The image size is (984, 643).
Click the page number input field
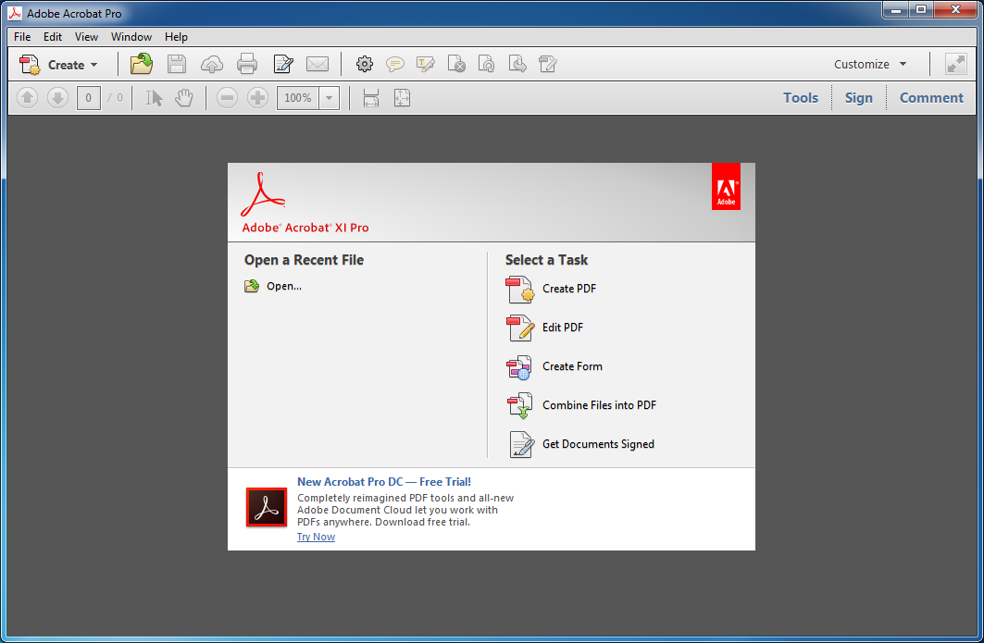tap(89, 98)
